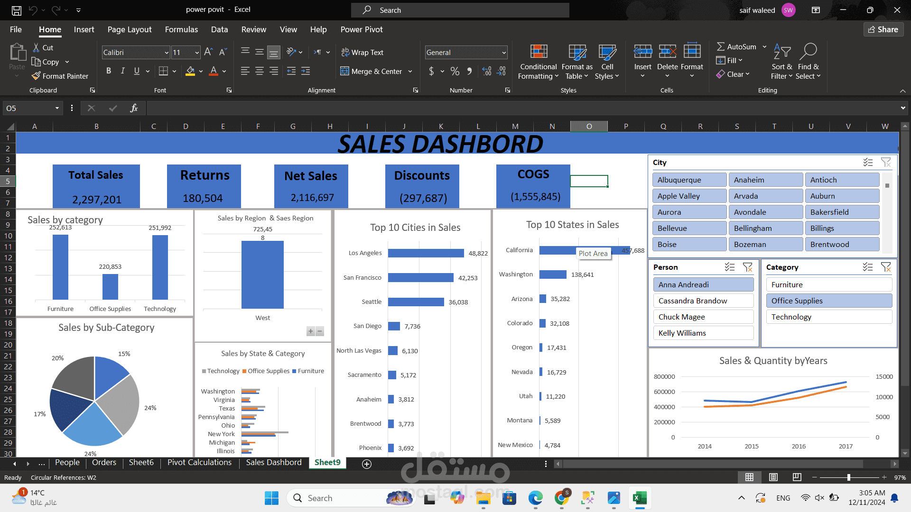
Task: Open Microsoft Edge from taskbar
Action: pos(536,498)
